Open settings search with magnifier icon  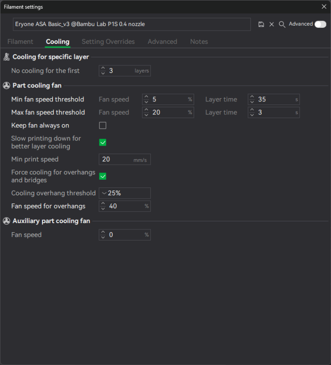point(282,24)
